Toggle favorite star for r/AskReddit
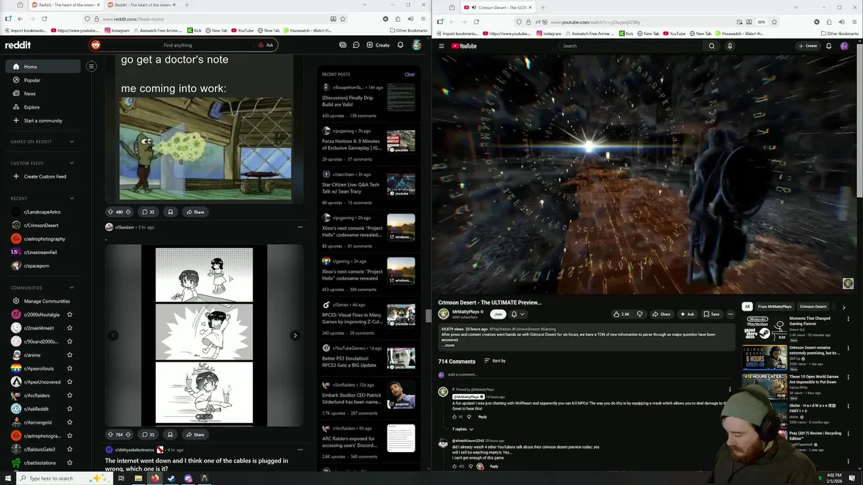 [x=69, y=409]
